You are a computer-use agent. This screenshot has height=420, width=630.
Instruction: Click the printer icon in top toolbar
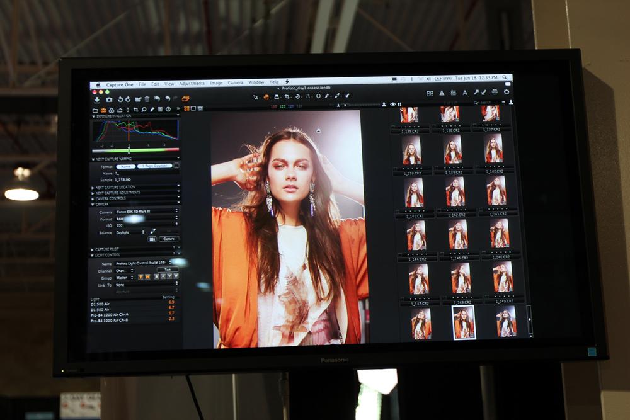[495, 93]
